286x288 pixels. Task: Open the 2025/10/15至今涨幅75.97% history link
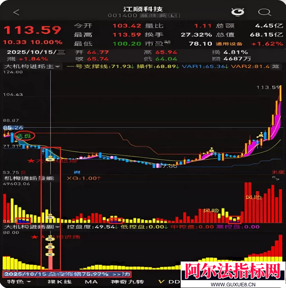[x=67, y=274]
